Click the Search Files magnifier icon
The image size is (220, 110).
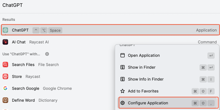coord(5,65)
